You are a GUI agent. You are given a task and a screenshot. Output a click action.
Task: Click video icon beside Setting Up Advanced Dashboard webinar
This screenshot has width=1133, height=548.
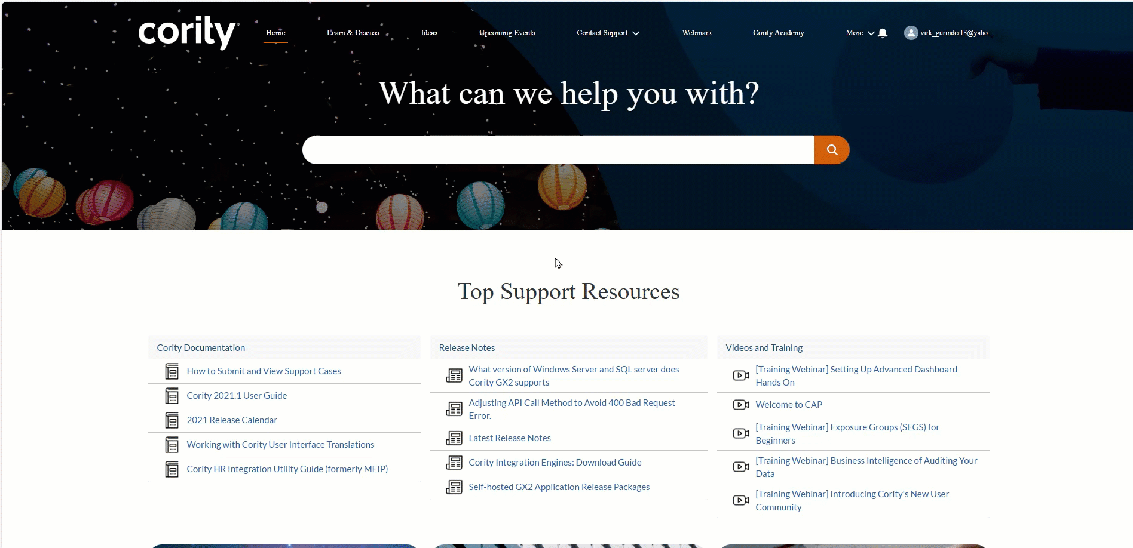click(741, 375)
